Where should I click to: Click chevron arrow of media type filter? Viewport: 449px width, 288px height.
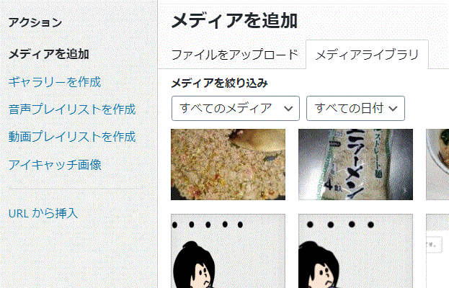pyautogui.click(x=288, y=109)
